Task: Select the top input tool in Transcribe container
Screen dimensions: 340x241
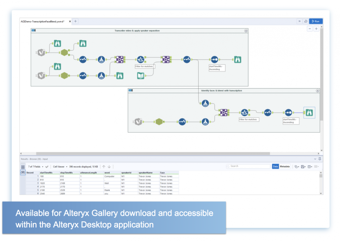Action: pyautogui.click(x=41, y=52)
